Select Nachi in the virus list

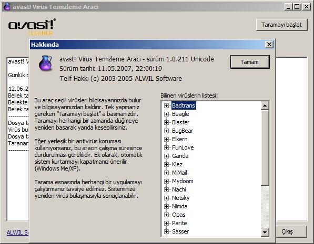click(x=179, y=189)
